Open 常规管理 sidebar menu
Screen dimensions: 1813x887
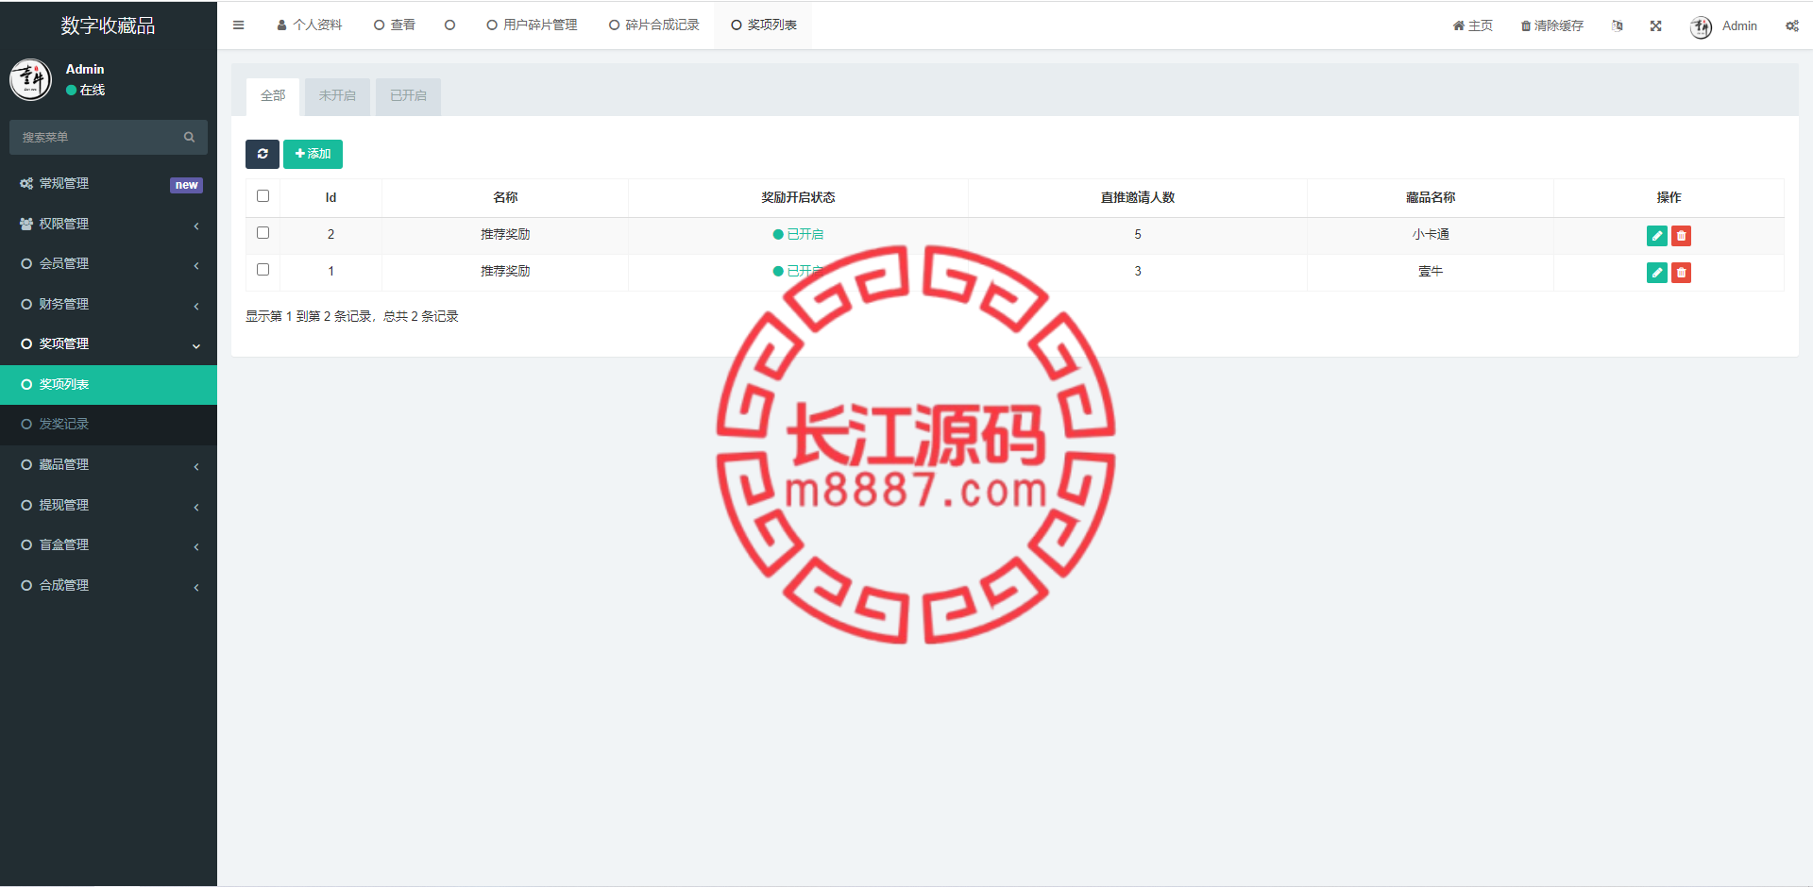pos(109,184)
